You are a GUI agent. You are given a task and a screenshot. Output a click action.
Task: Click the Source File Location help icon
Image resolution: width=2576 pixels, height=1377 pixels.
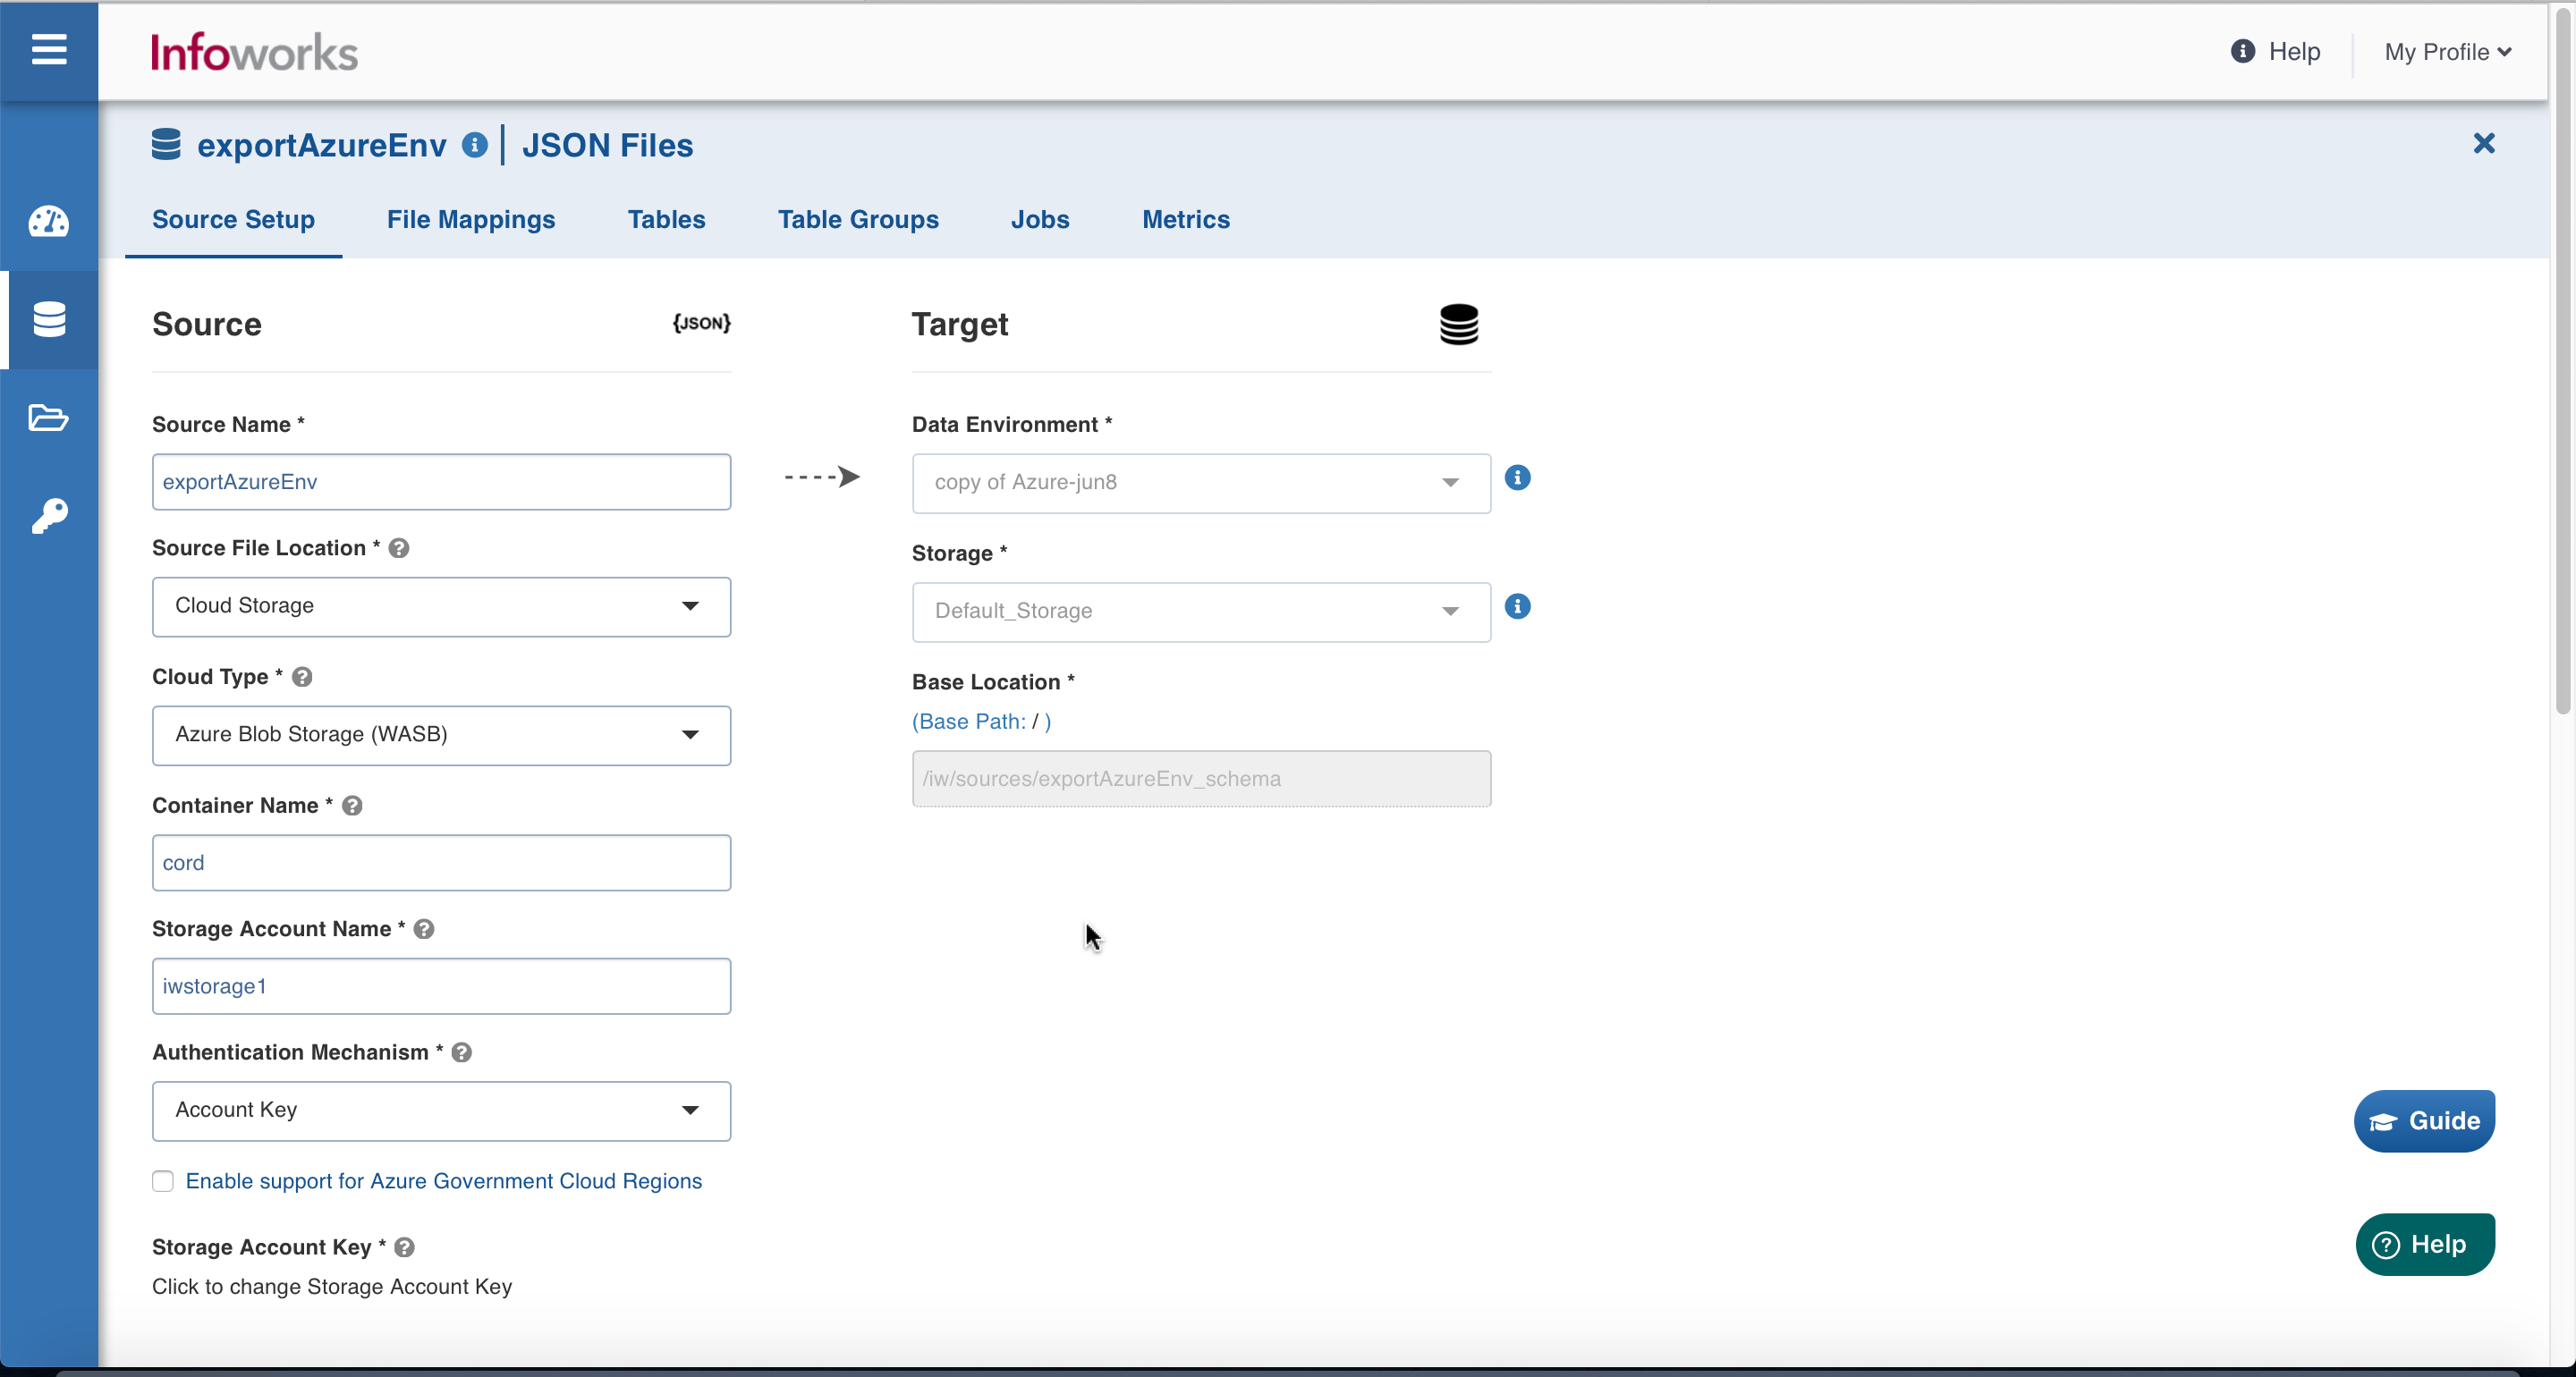[x=399, y=548]
